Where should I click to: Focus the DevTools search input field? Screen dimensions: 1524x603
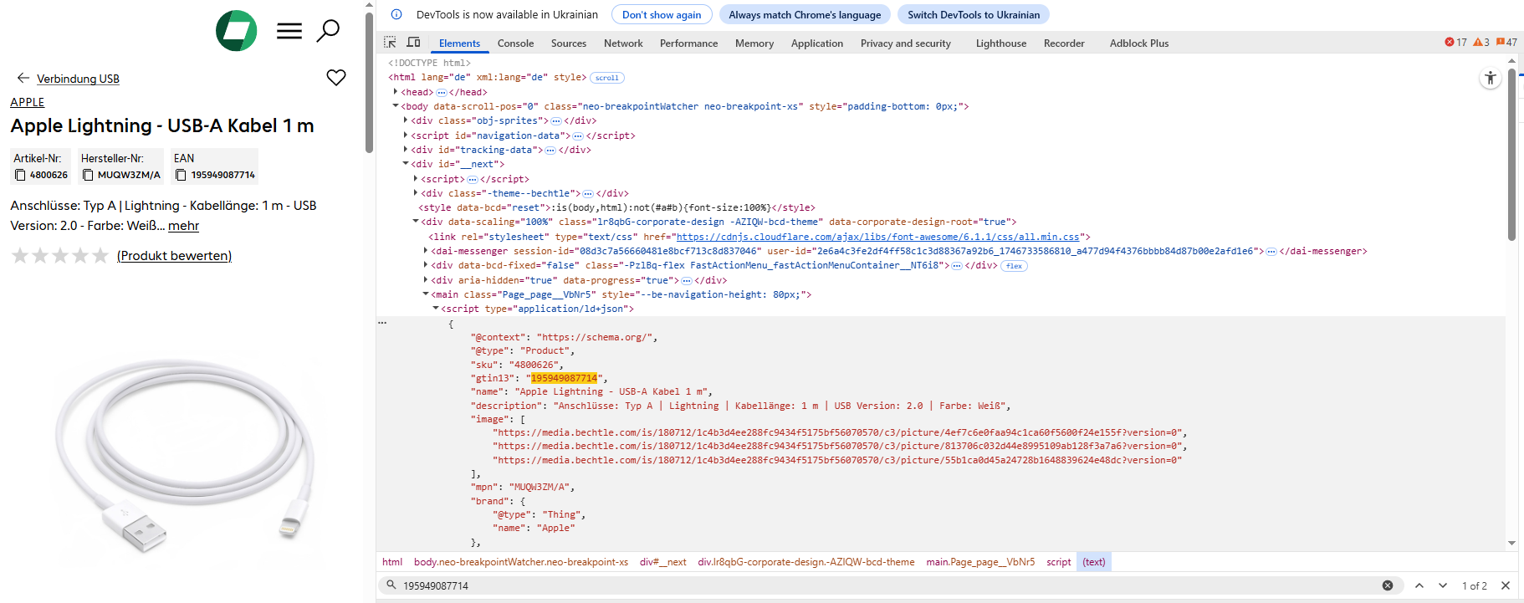[887, 585]
